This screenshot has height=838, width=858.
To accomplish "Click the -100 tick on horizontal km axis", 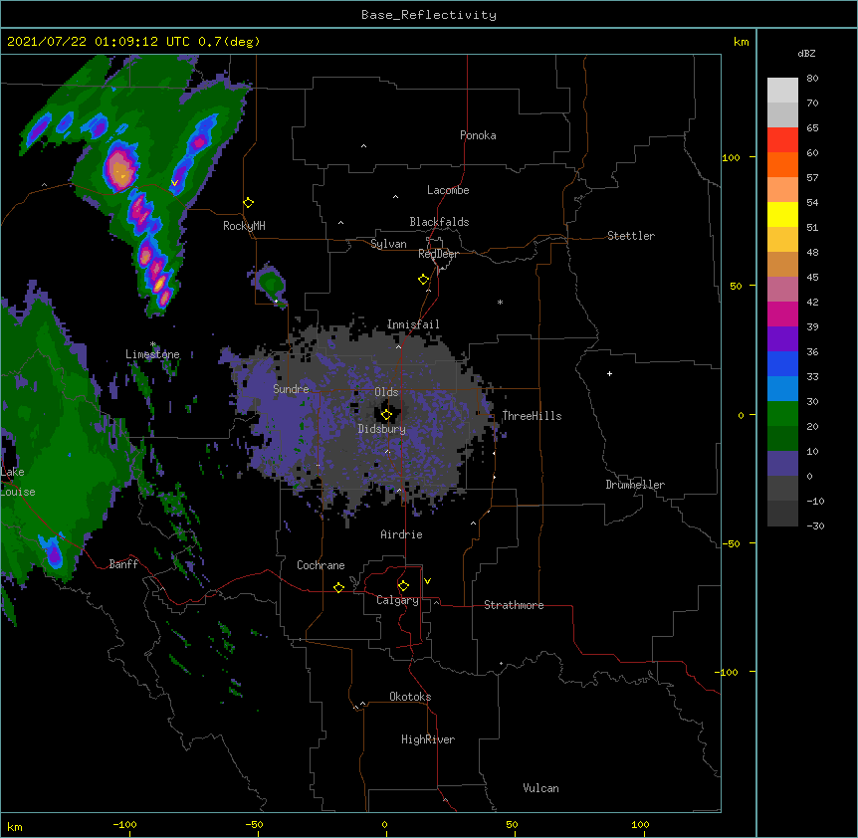I will (x=124, y=825).
